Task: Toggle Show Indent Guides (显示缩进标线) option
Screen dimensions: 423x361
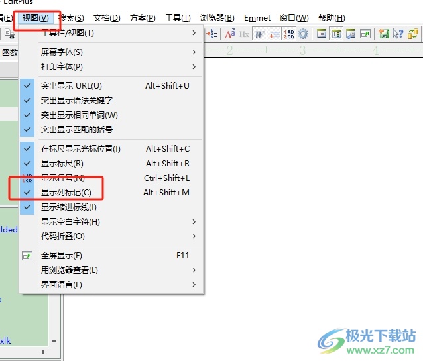Action: pos(111,207)
